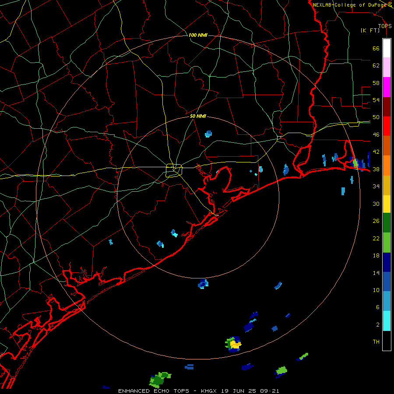The width and height of the screenshot is (394, 394).
Task: Click the 'TOPS' legend title
Action: click(385, 26)
